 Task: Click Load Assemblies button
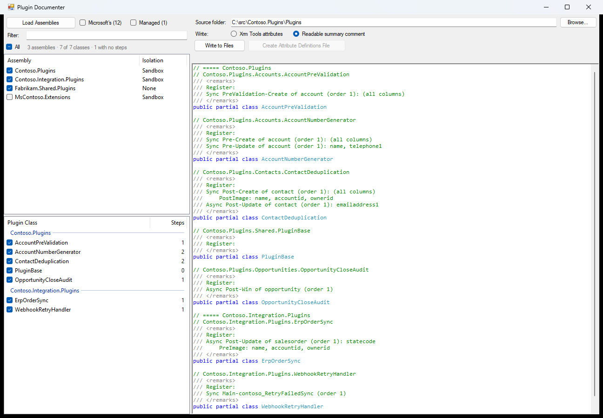click(40, 23)
